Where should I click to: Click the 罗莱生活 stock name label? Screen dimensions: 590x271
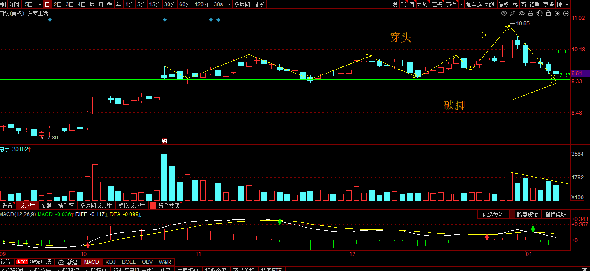pos(38,13)
